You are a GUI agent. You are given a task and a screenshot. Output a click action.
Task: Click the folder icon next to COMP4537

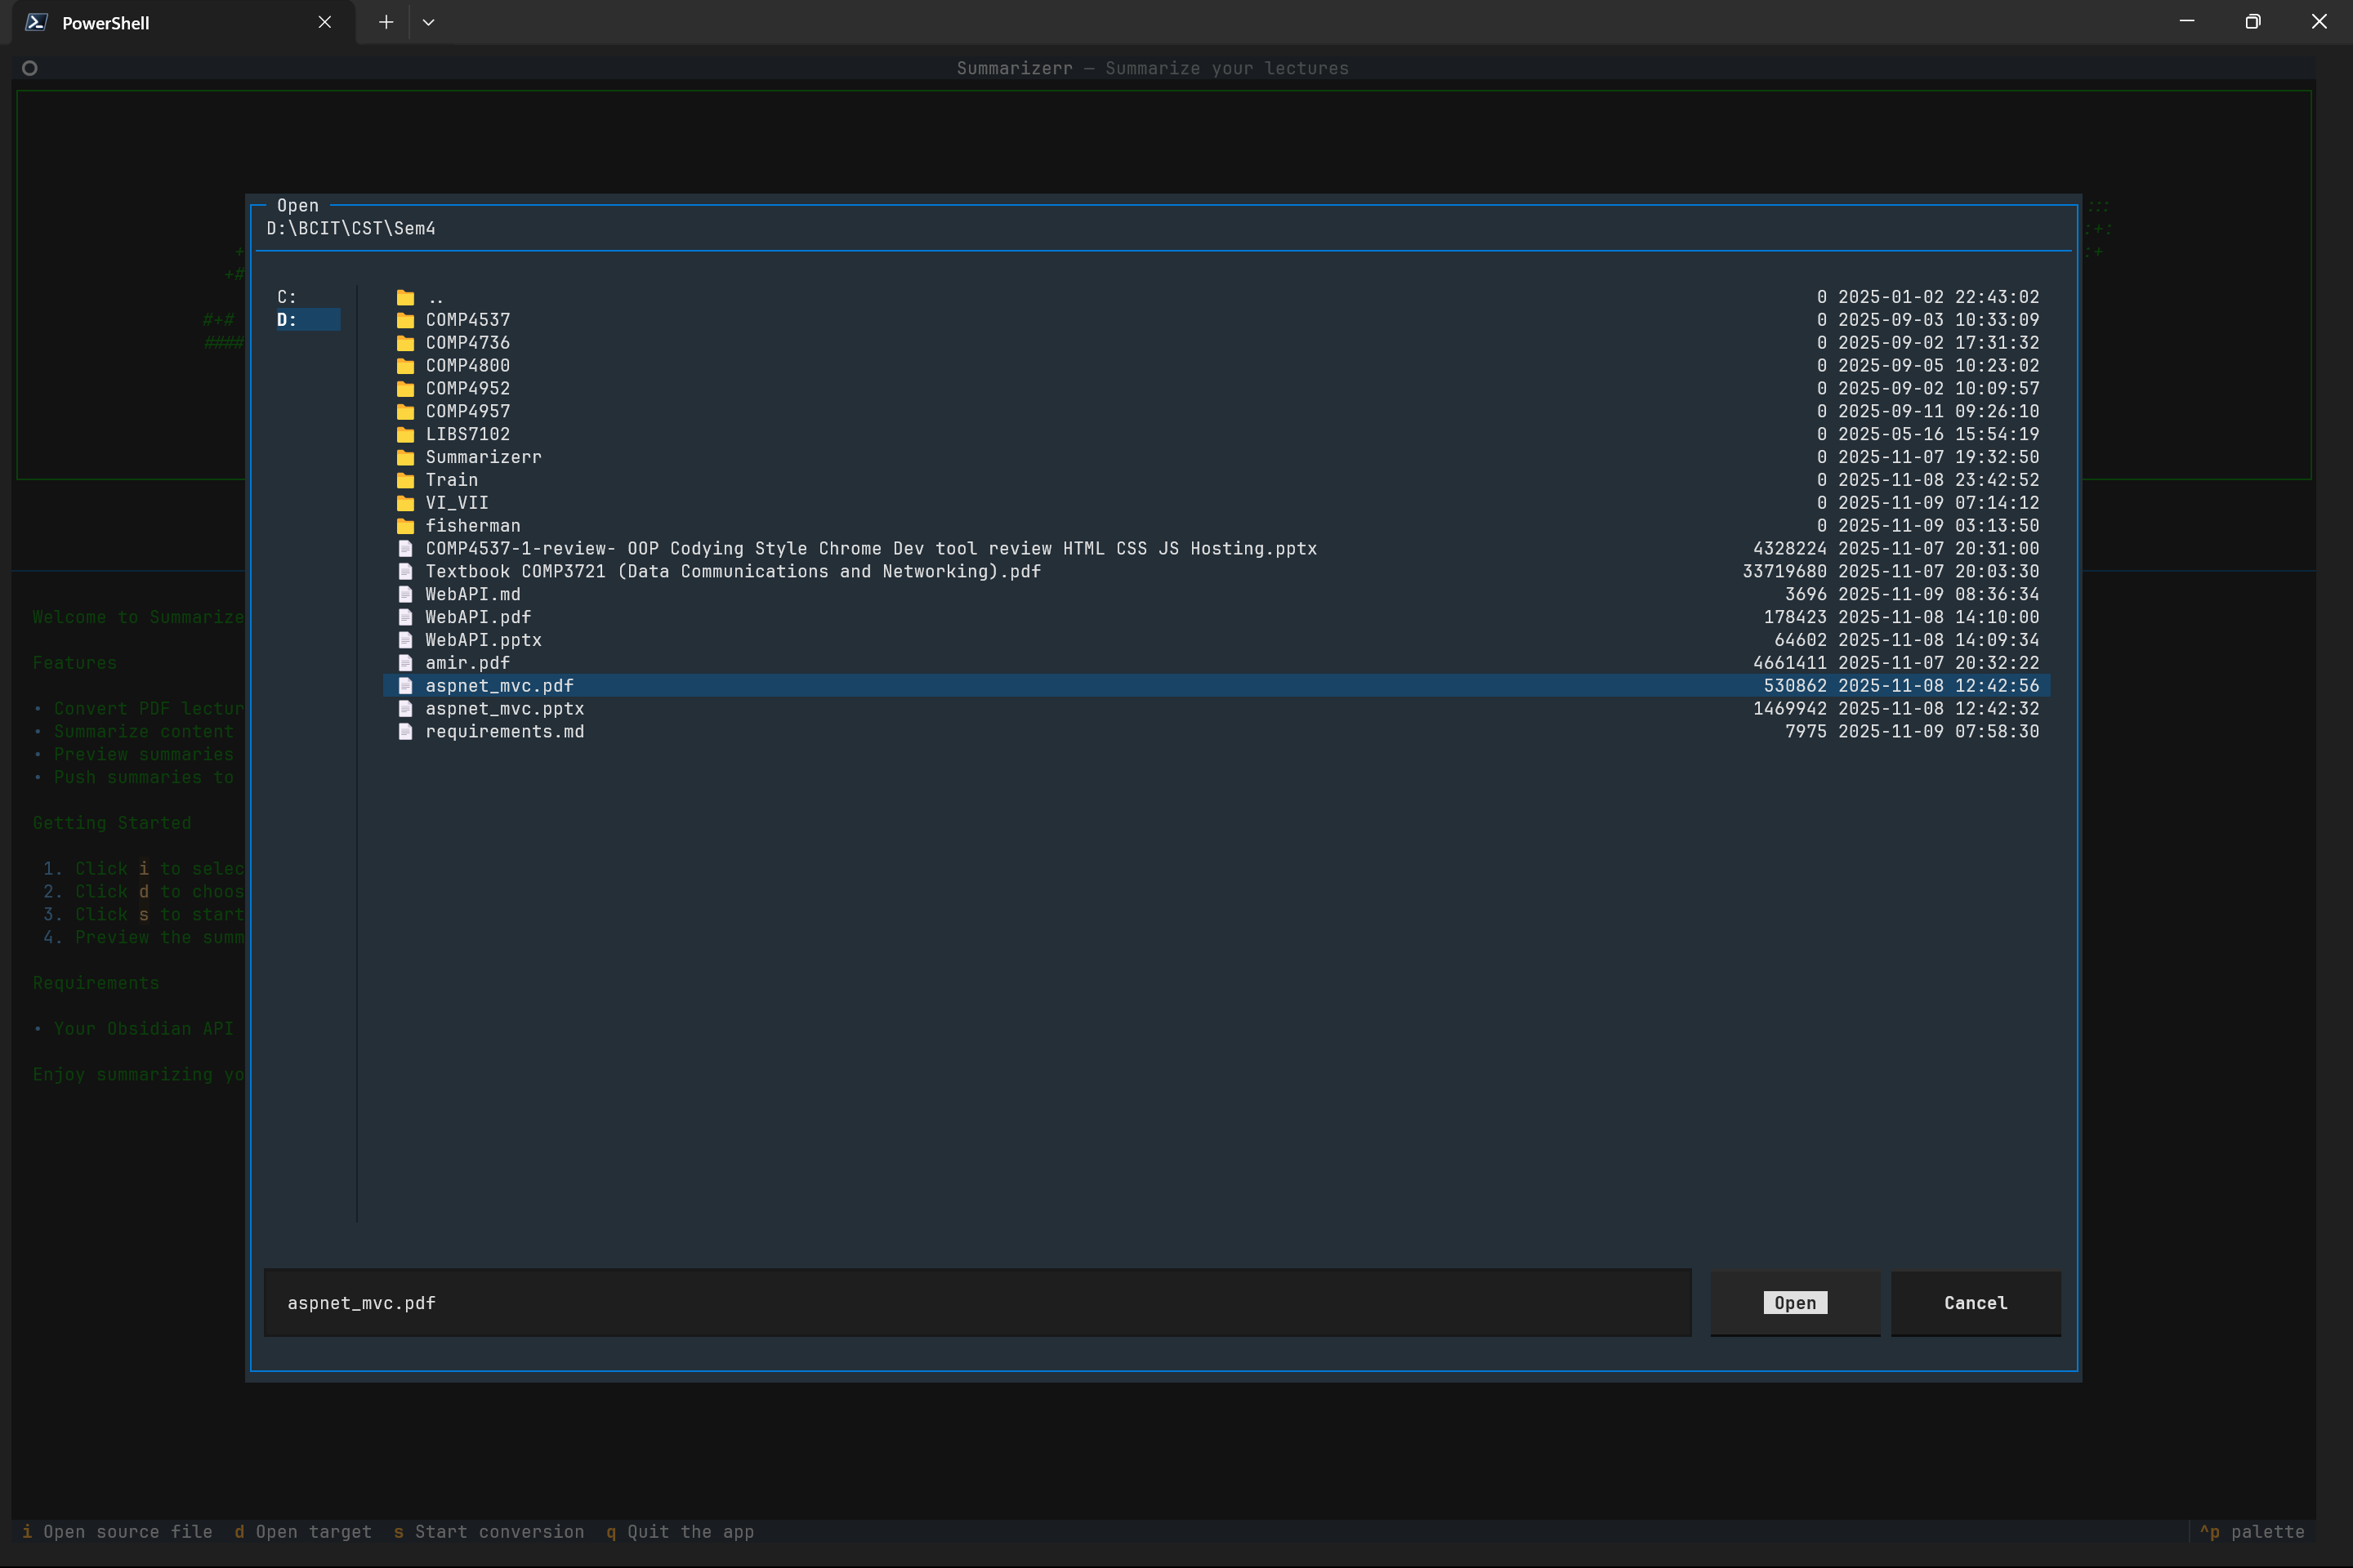[405, 320]
